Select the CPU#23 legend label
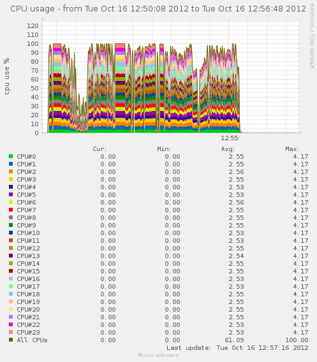Screen dimensions: 317x362 tap(28, 333)
